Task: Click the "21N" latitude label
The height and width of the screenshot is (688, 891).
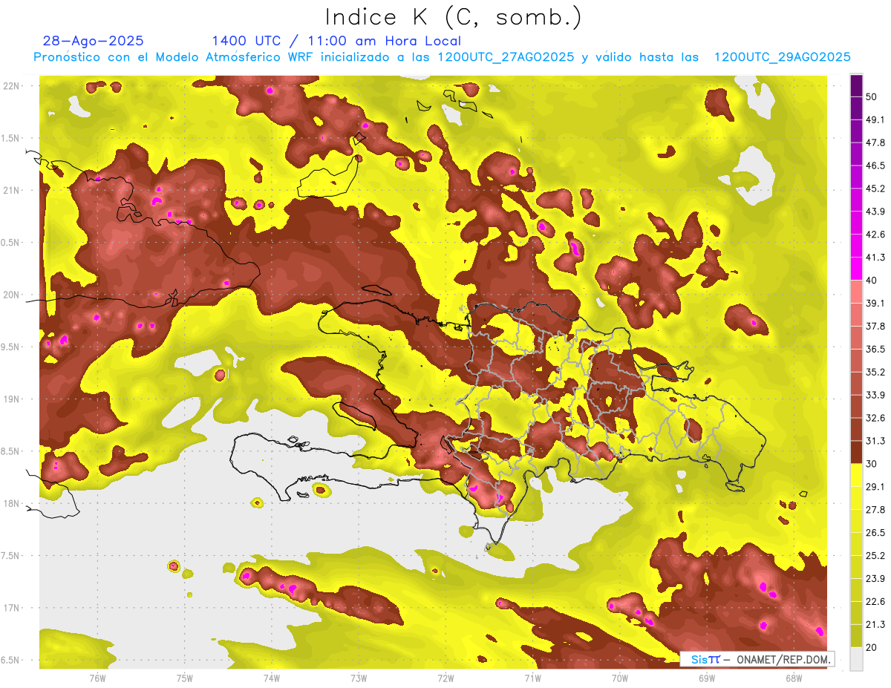Action: pyautogui.click(x=11, y=190)
